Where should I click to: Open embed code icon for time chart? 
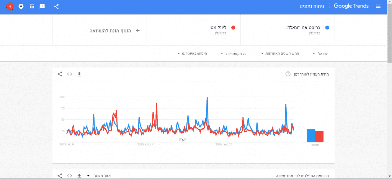70,74
